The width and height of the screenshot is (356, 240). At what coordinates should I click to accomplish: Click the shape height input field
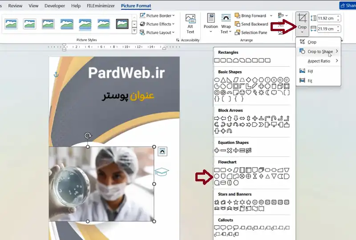(x=327, y=18)
